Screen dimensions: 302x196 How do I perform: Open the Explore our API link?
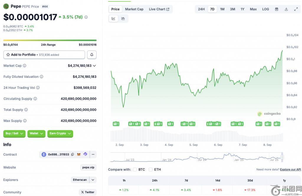pos(290,169)
